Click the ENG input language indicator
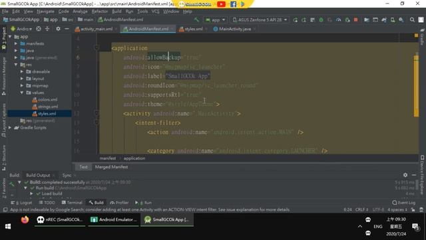Image resolution: width=426 pixels, height=240 pixels. pos(378,227)
